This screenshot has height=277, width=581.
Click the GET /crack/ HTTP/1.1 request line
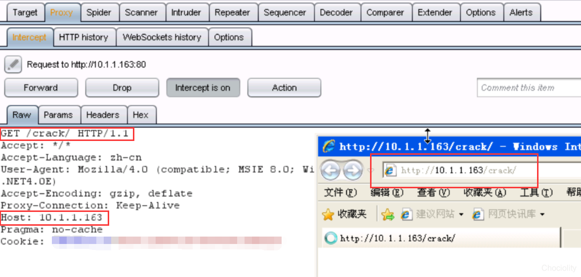[65, 134]
